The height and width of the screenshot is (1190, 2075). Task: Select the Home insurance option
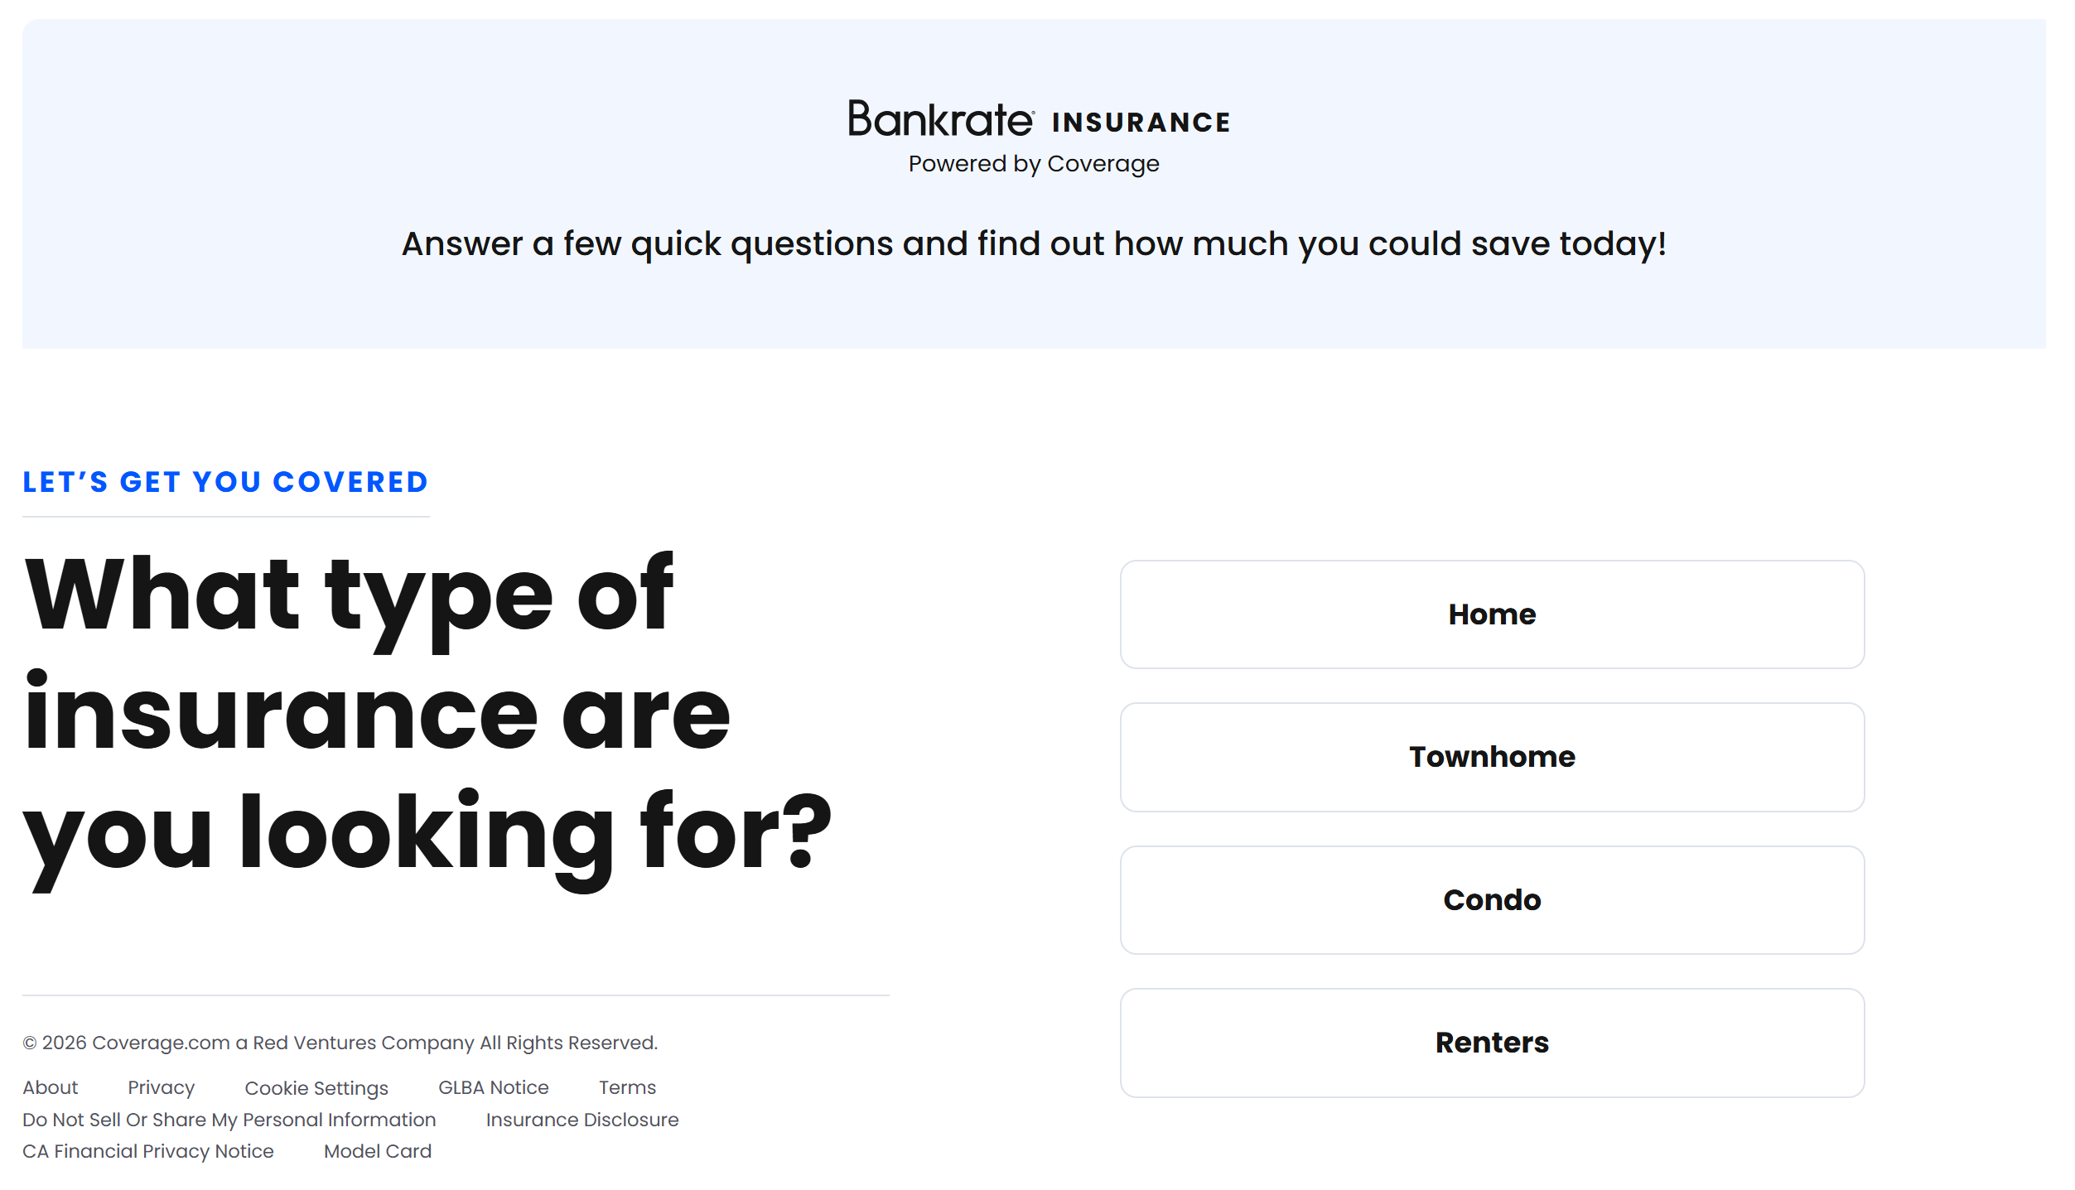pyautogui.click(x=1491, y=614)
